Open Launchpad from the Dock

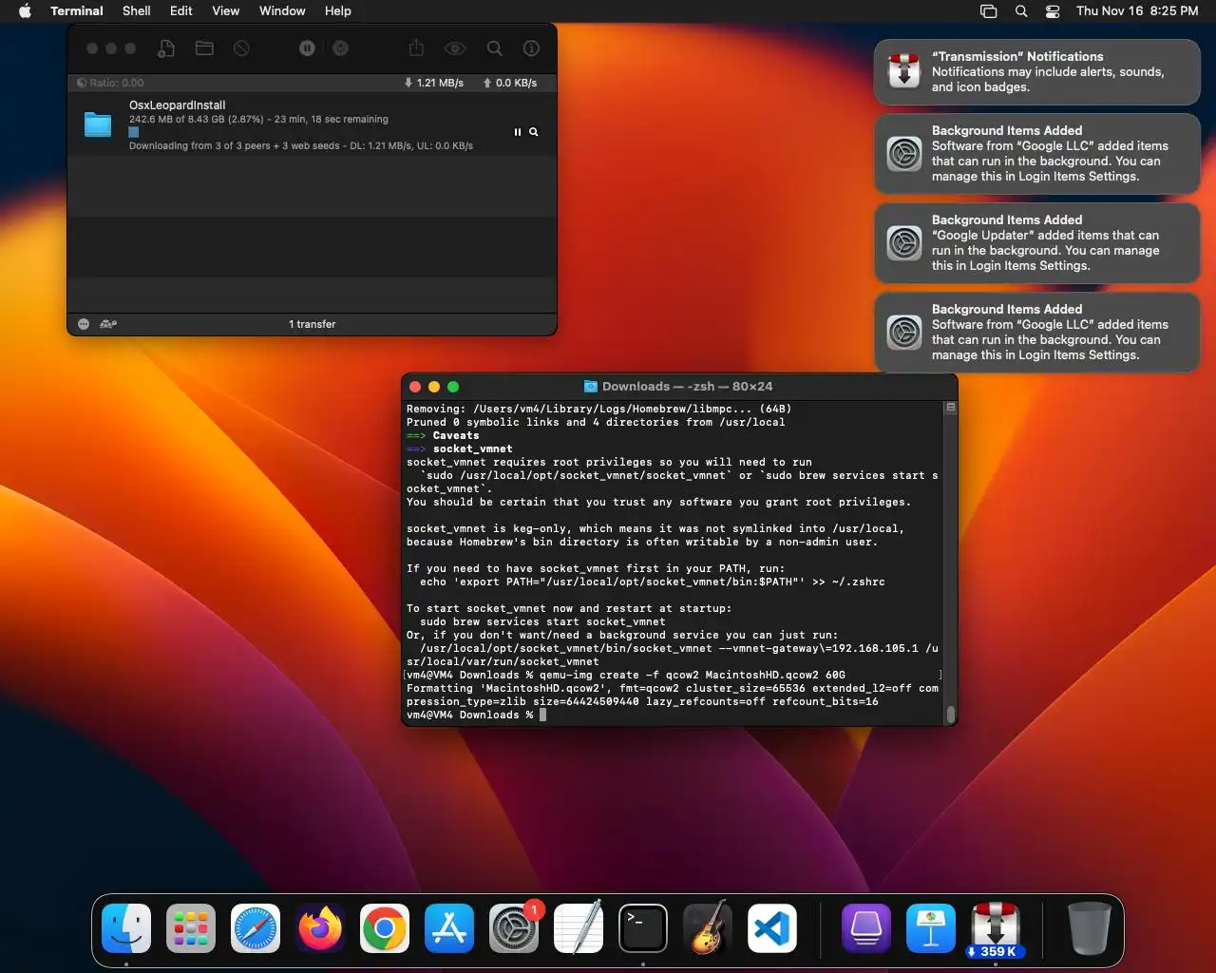click(191, 928)
